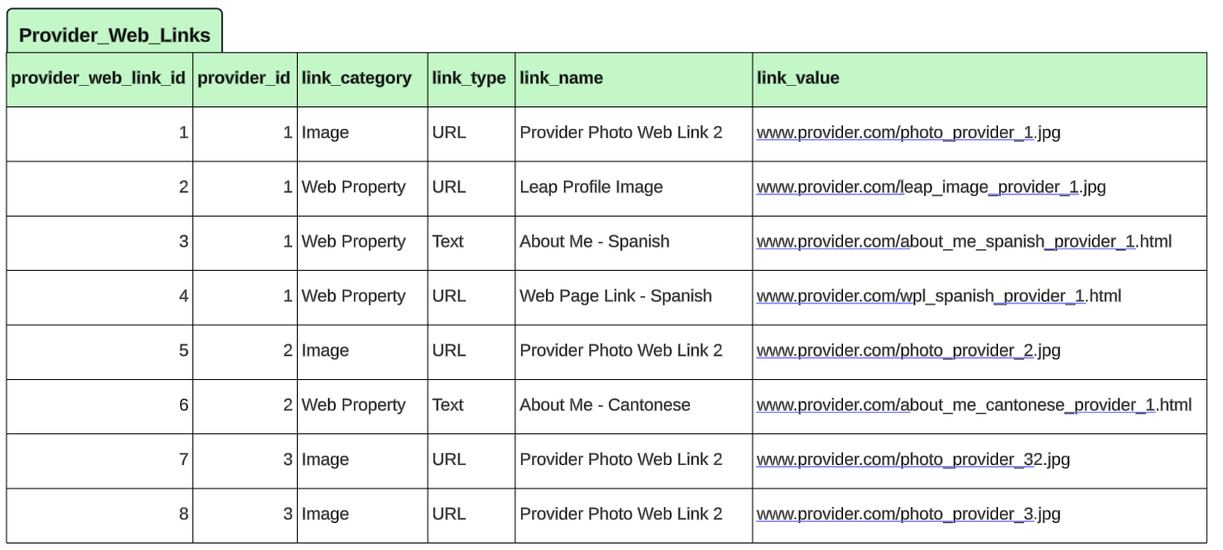Click the Web Page Link - Spanish cell
1223x550 pixels.
pos(616,296)
